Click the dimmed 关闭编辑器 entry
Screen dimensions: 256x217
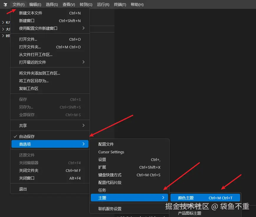[50, 163]
